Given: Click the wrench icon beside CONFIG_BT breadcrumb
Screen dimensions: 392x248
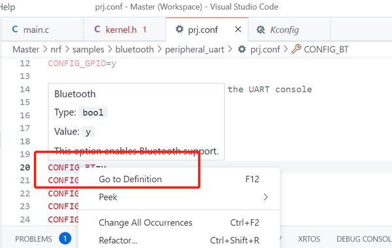Looking at the screenshot, I should [296, 49].
